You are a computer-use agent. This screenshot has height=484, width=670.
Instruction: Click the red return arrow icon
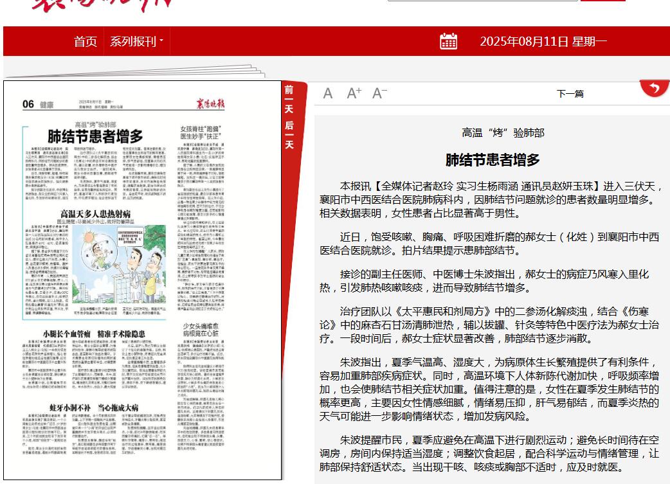click(x=654, y=88)
